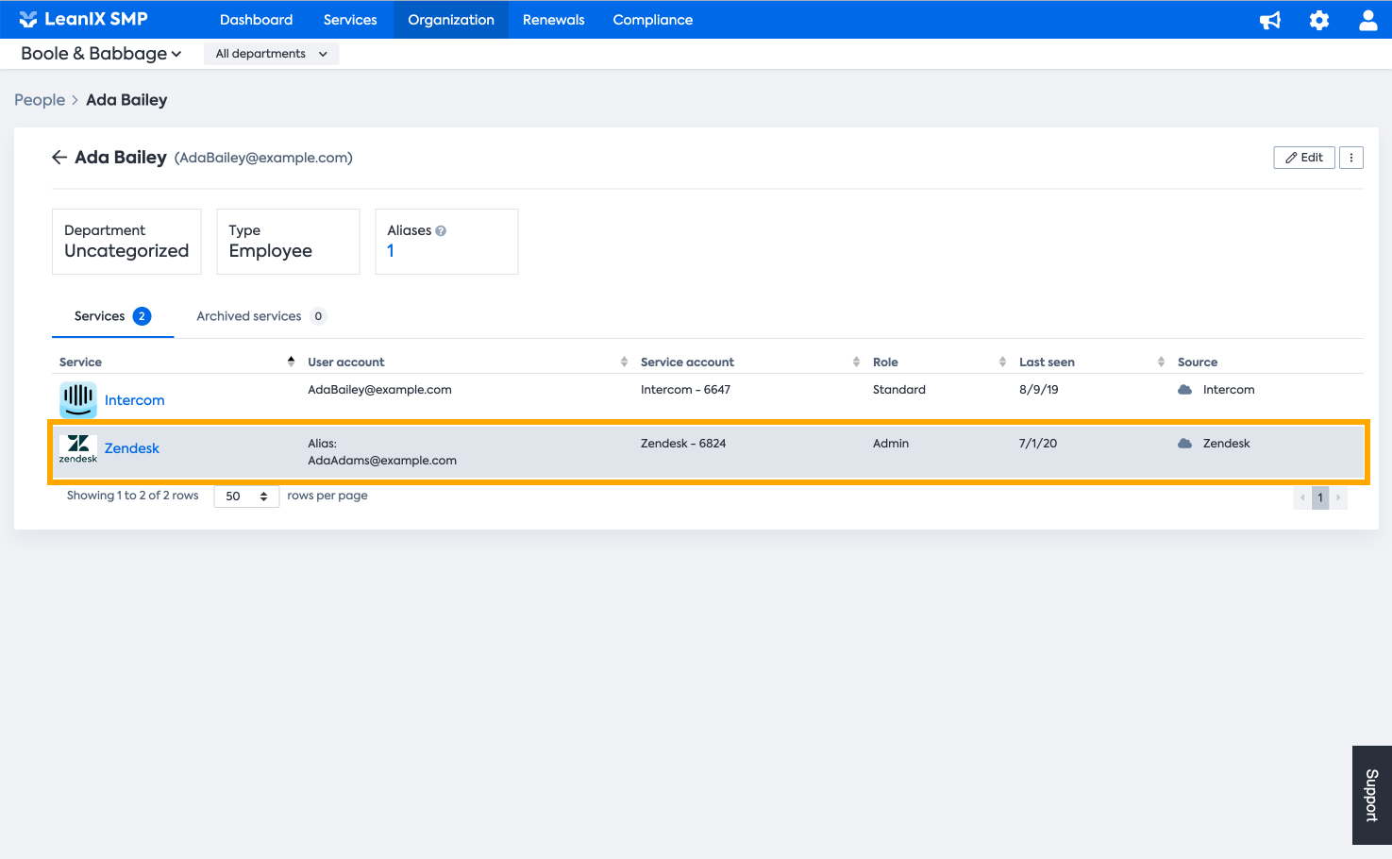
Task: Click the AdaAdams@example.com alias cell
Action: point(382,461)
